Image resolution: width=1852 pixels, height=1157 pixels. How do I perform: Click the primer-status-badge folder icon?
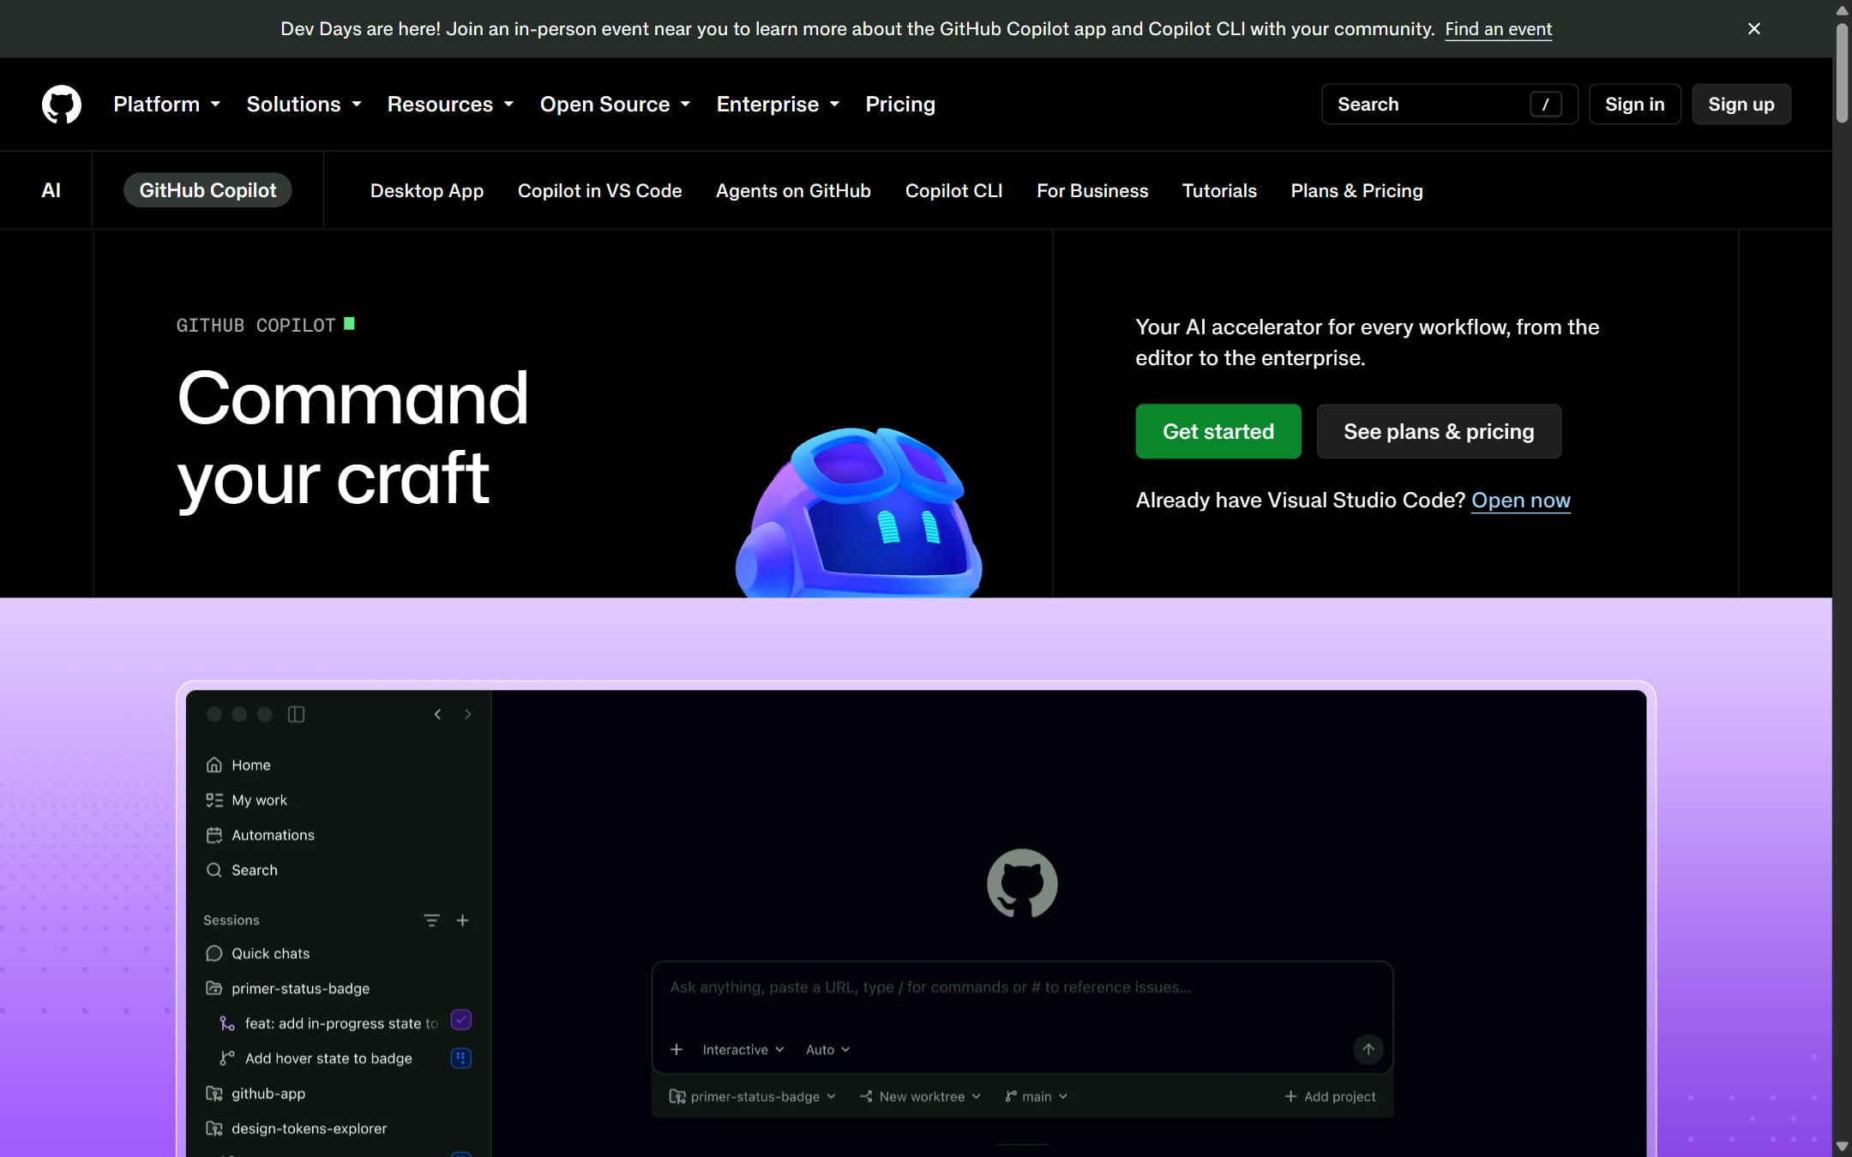(x=214, y=988)
